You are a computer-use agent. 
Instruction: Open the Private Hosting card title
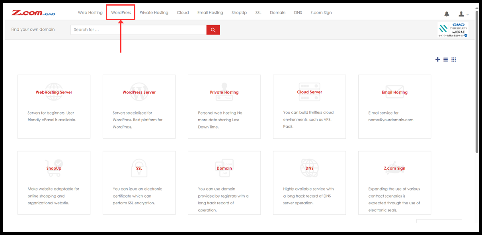pos(224,92)
